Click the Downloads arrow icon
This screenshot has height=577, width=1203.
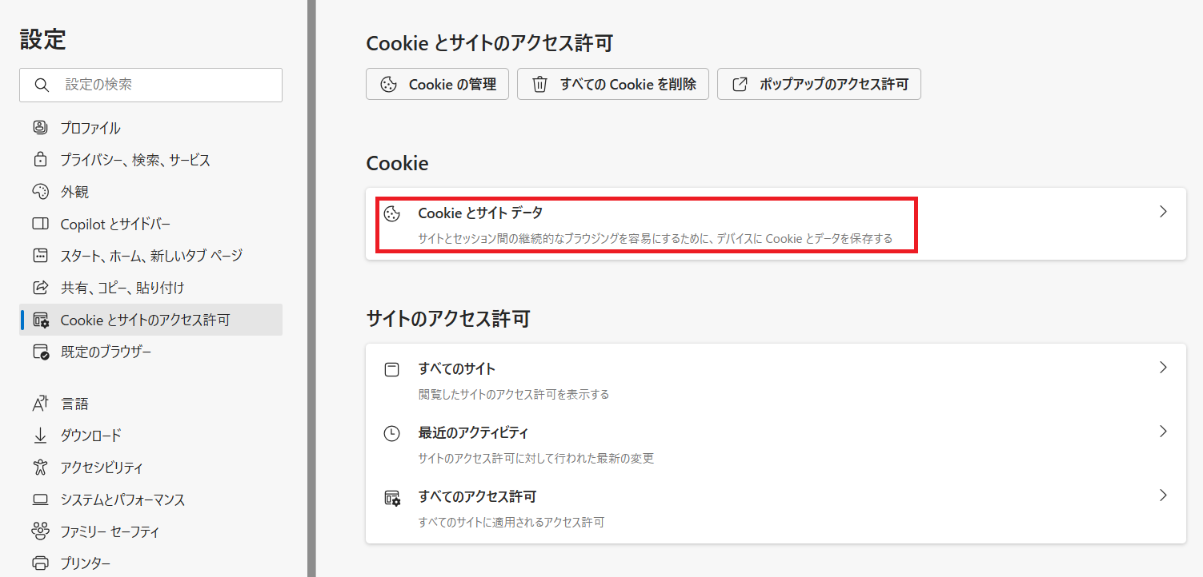pyautogui.click(x=40, y=436)
